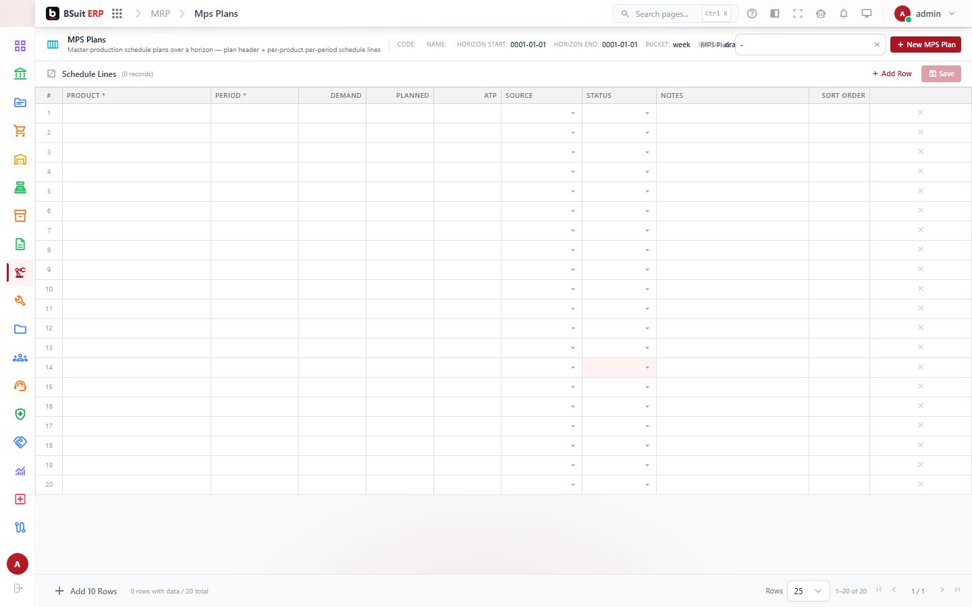Open Source dropdown in row 5
The height and width of the screenshot is (607, 972).
572,192
